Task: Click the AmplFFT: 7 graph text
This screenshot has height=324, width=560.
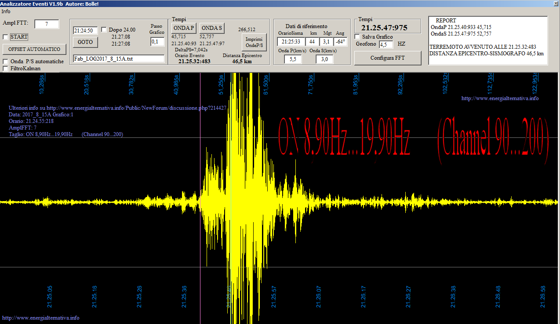Action: pos(22,127)
